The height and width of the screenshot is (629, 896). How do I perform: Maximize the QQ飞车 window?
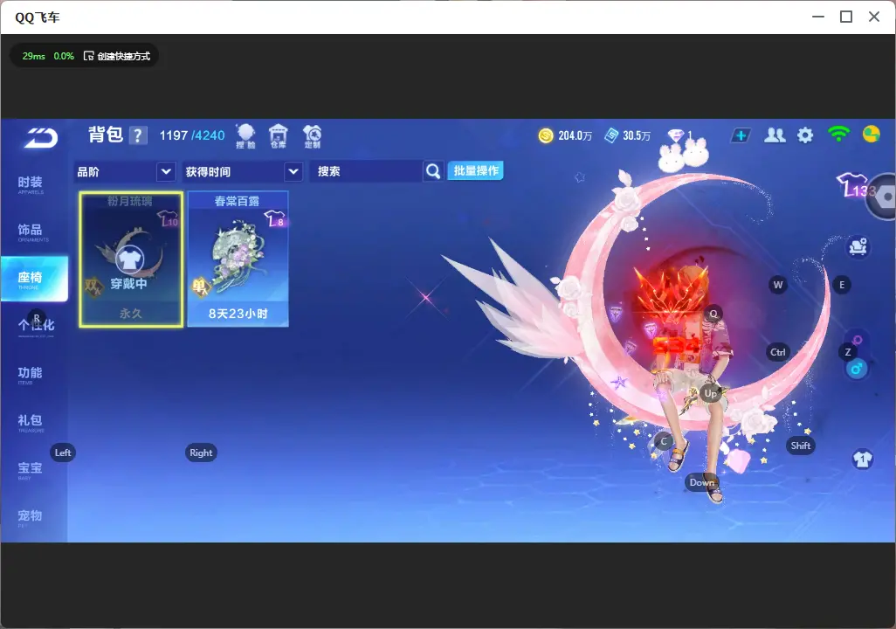pos(846,17)
